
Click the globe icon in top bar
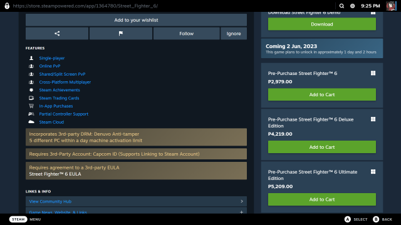[352, 6]
